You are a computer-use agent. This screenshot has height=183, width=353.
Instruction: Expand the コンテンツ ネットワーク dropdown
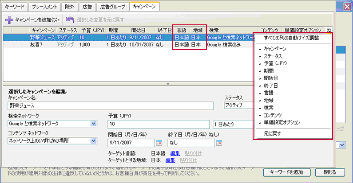[93, 141]
